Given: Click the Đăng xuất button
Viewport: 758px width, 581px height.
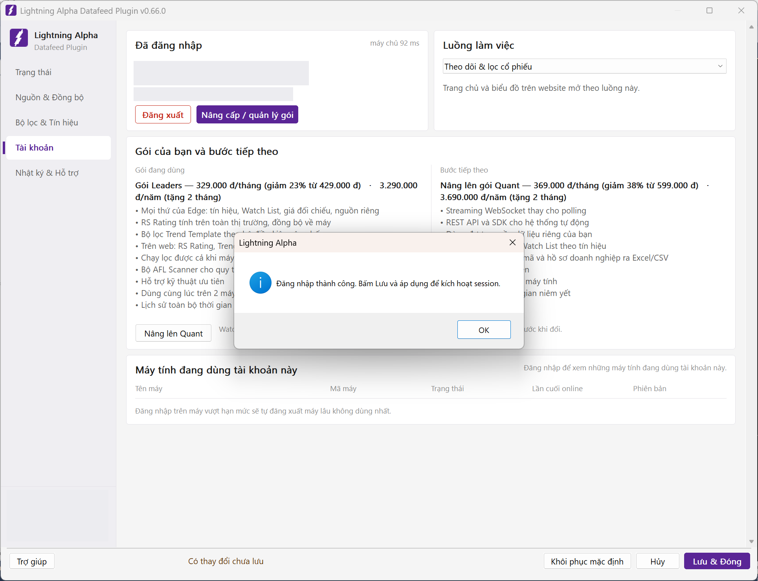Looking at the screenshot, I should coord(163,115).
